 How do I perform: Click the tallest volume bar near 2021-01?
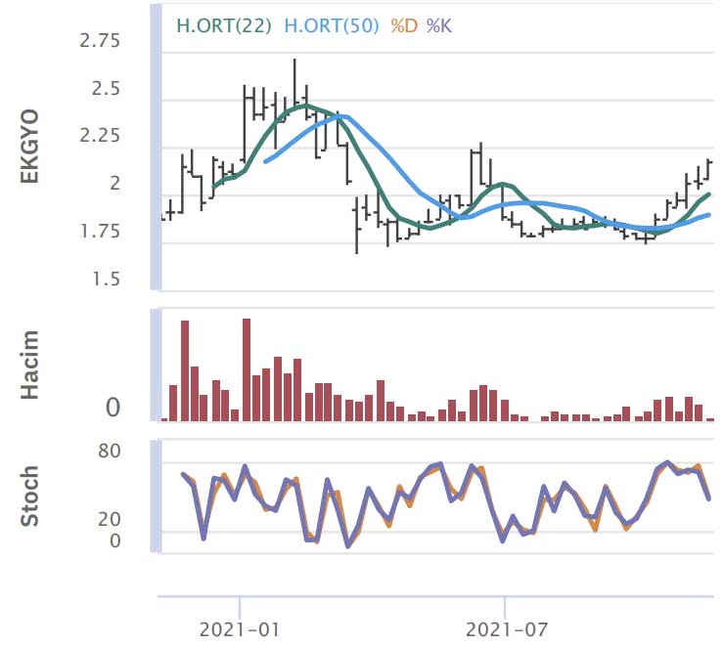coord(247,369)
